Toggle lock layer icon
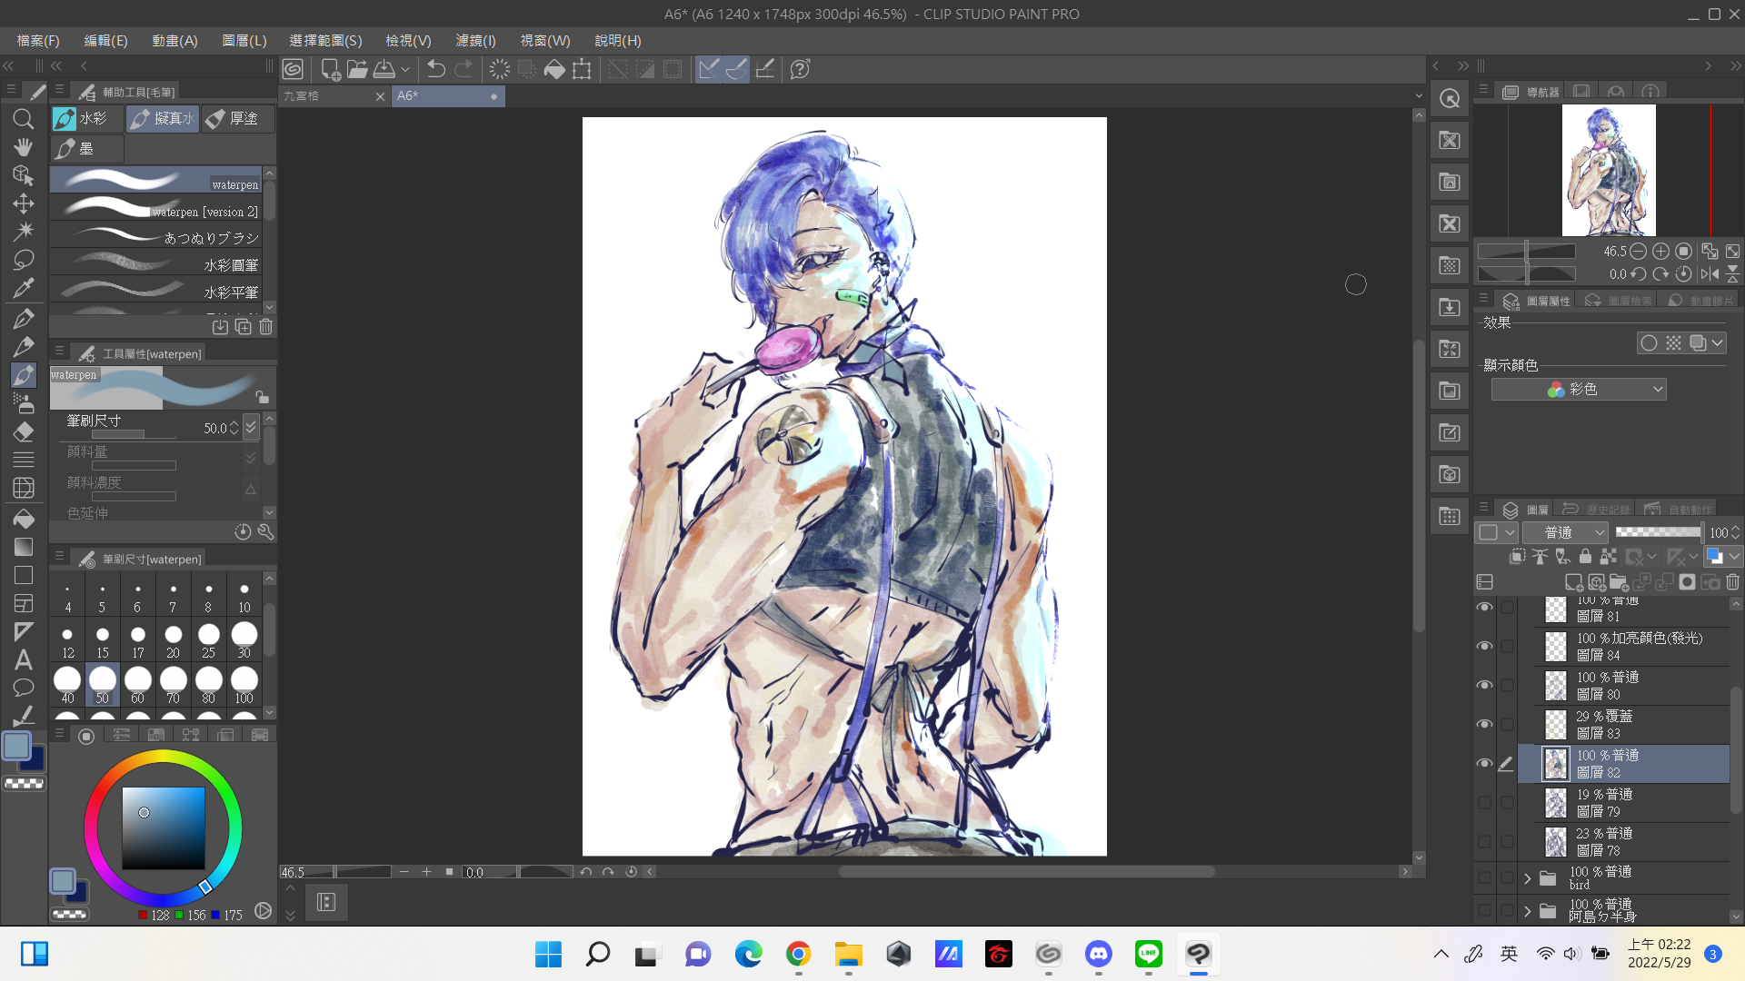 point(1585,557)
